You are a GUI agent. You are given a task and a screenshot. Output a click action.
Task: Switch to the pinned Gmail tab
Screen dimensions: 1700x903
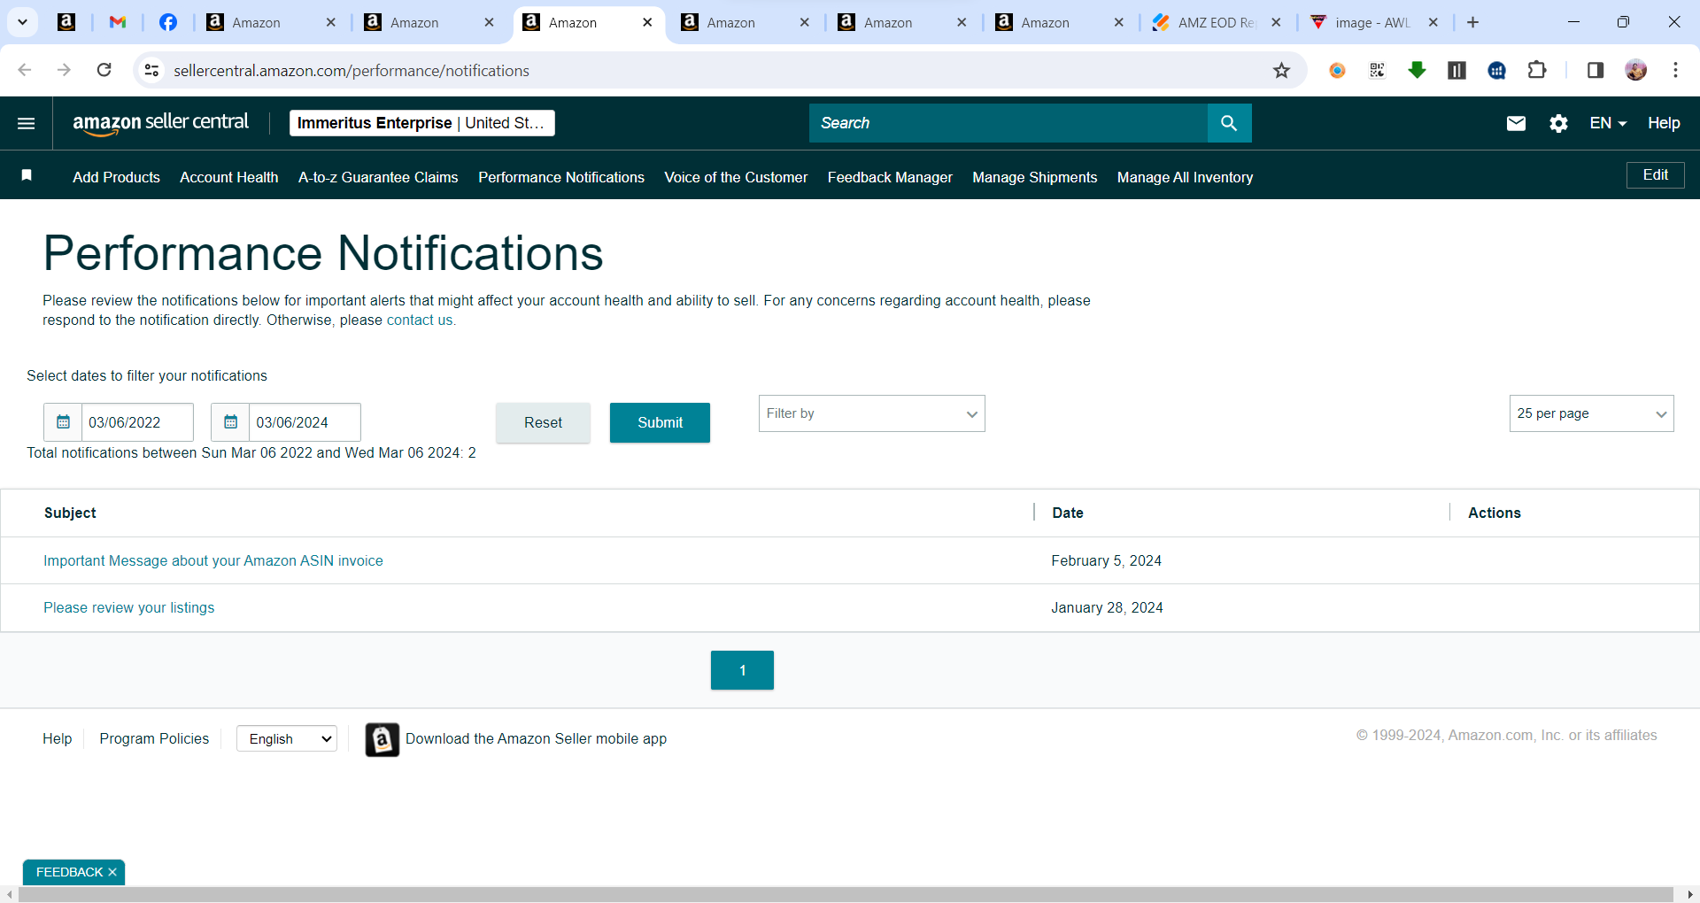point(117,22)
